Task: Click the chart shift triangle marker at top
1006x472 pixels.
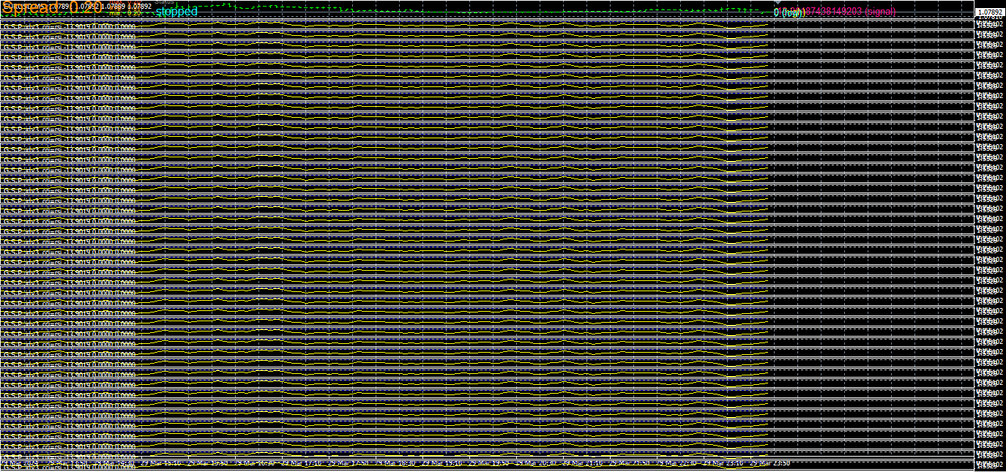Action: coord(778,2)
